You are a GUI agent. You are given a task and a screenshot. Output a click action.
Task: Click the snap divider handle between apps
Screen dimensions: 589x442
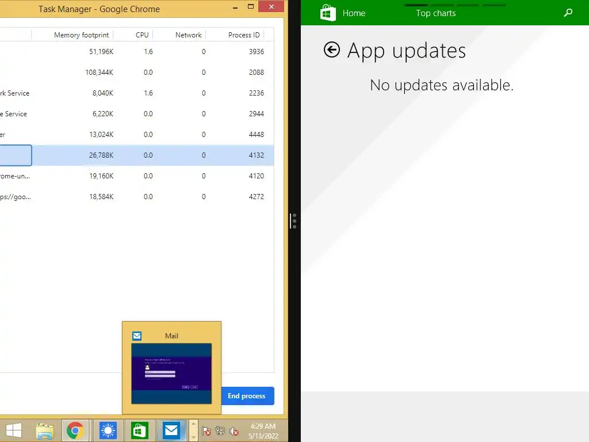[x=294, y=221]
